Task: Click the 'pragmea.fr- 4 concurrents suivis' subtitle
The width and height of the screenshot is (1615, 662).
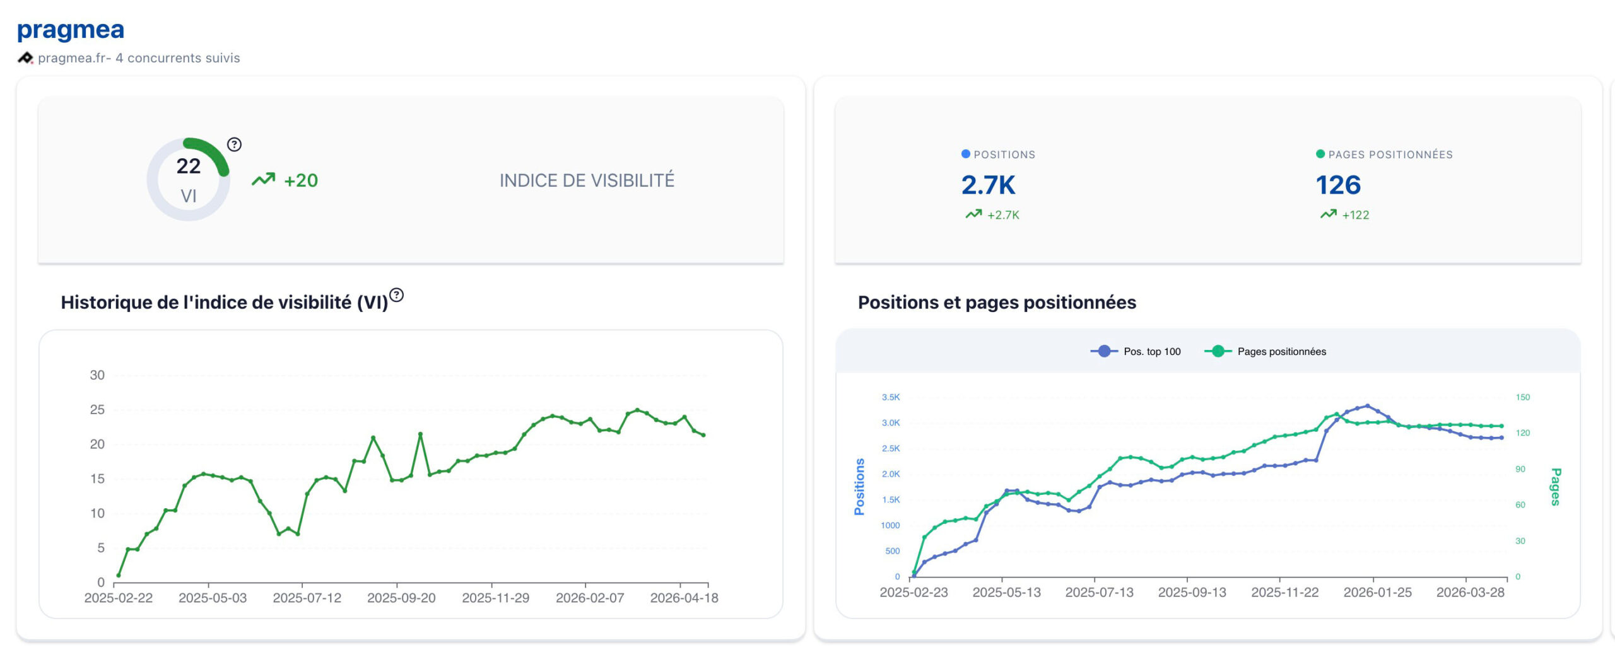Action: tap(139, 58)
